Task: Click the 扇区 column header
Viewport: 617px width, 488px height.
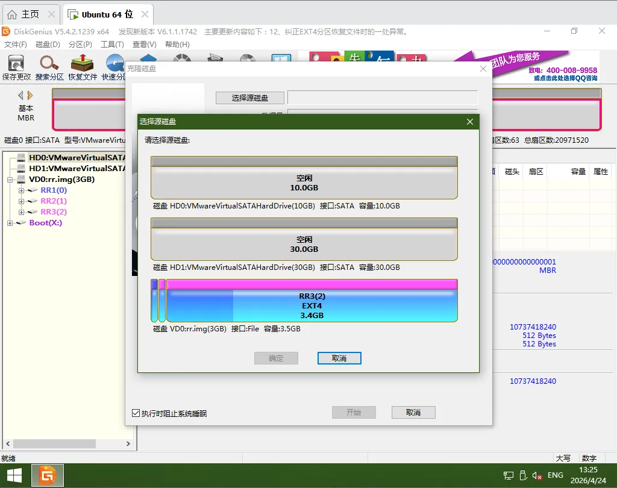Action: click(536, 172)
